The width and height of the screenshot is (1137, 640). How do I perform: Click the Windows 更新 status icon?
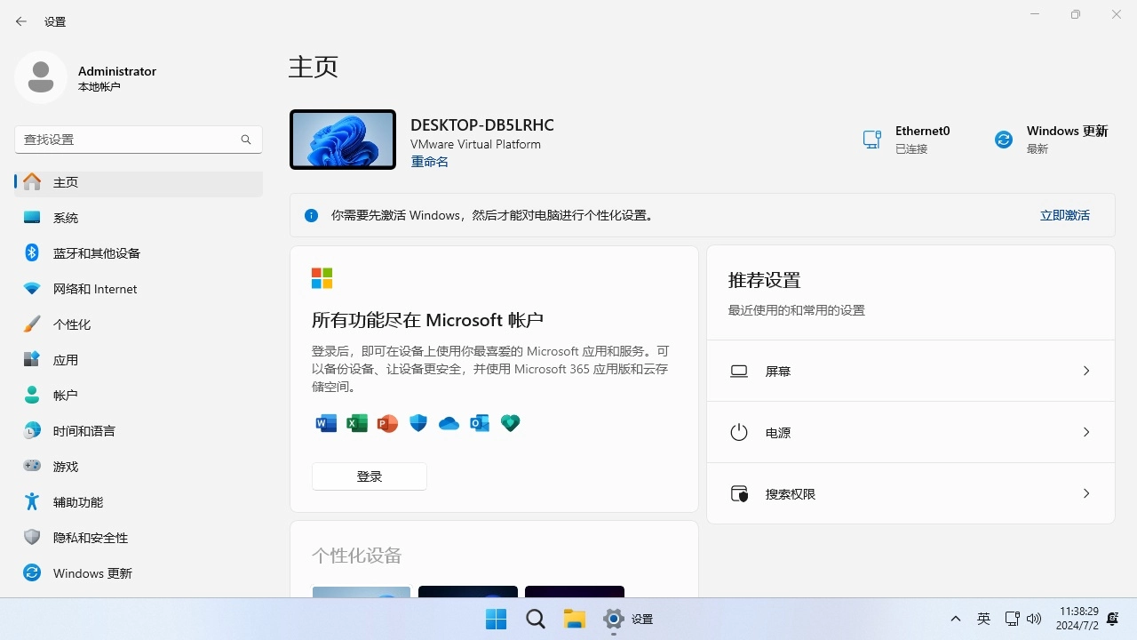pos(1003,139)
